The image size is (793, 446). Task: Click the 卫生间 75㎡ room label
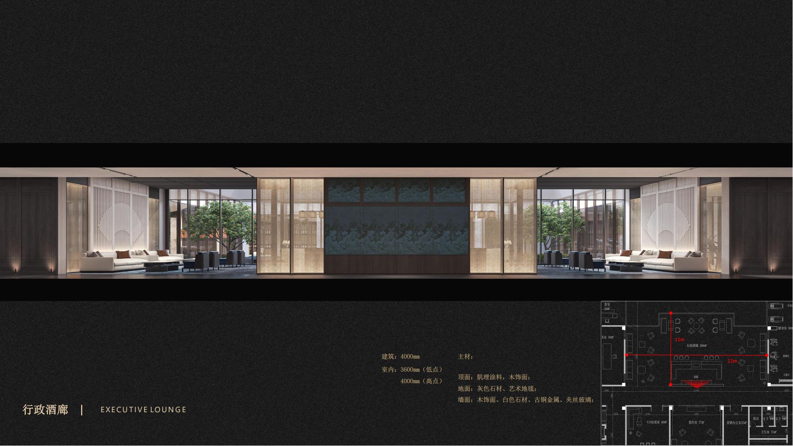(768, 432)
